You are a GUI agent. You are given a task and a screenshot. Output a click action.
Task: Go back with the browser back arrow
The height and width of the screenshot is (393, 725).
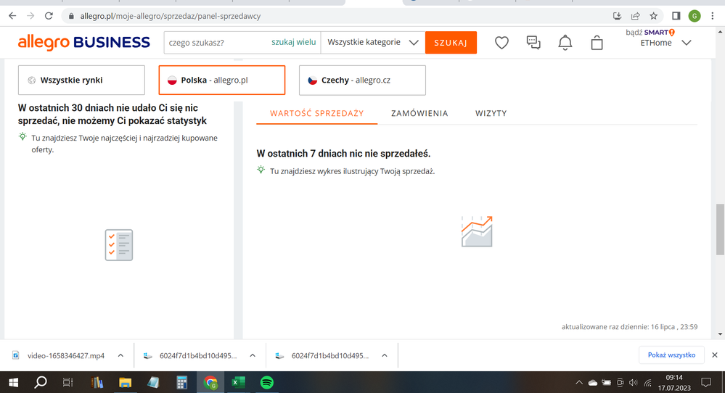pos(12,16)
